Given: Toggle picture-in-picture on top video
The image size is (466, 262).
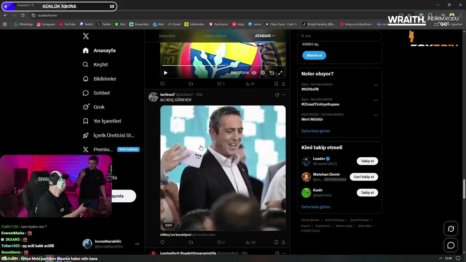Looking at the screenshot, I should [272, 73].
